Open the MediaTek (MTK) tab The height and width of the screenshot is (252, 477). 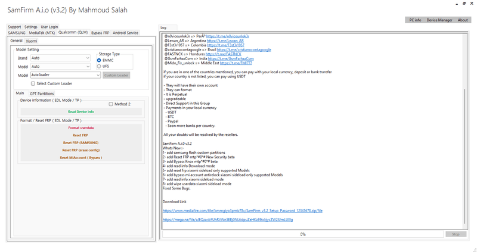(42, 33)
